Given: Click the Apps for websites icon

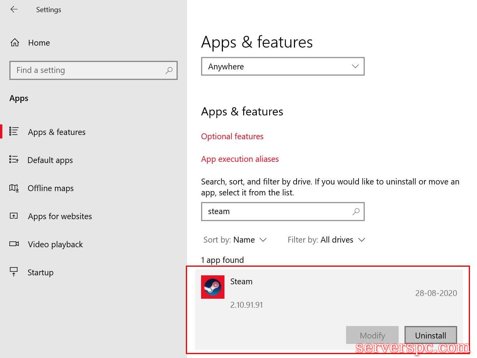Looking at the screenshot, I should coord(14,216).
